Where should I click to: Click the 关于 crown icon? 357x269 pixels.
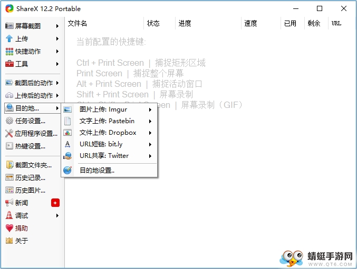click(9, 241)
